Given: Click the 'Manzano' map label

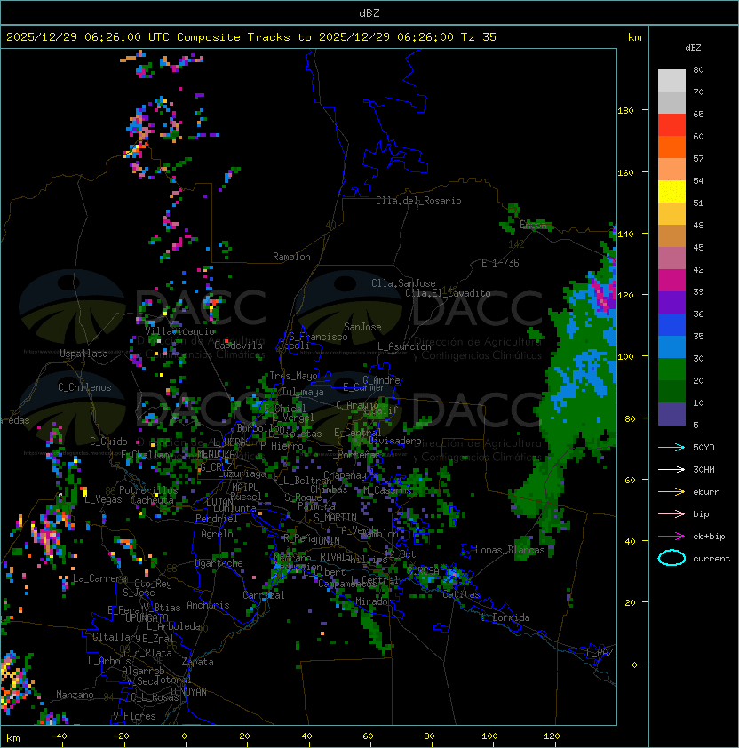Looking at the screenshot, I should point(75,695).
